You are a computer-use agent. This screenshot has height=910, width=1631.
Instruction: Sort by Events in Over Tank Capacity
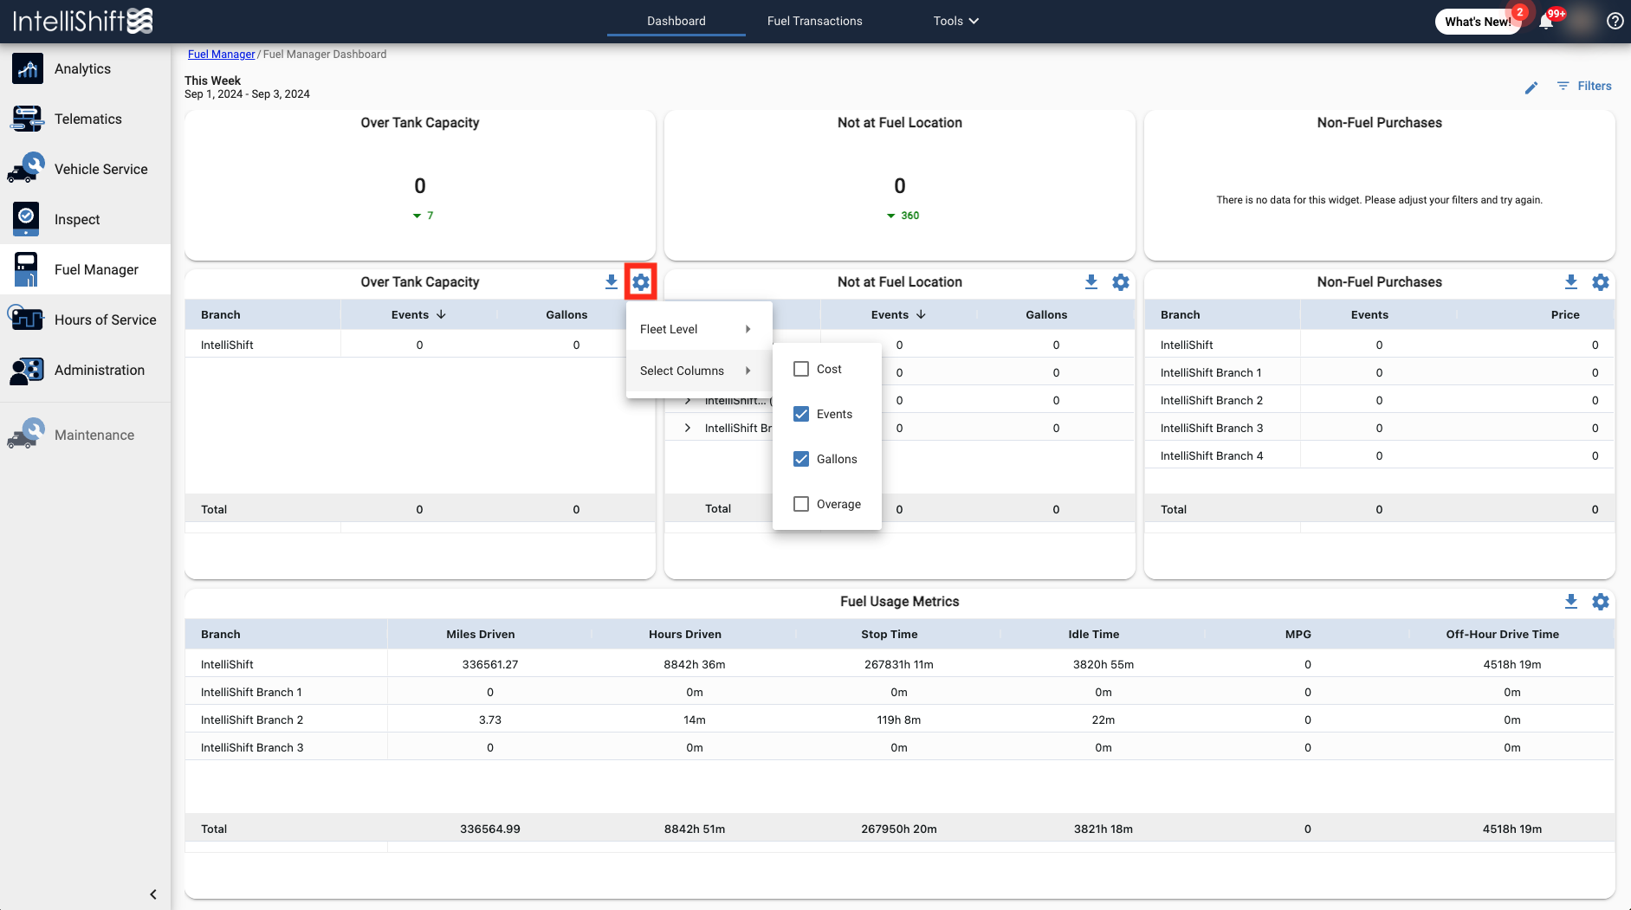[419, 314]
